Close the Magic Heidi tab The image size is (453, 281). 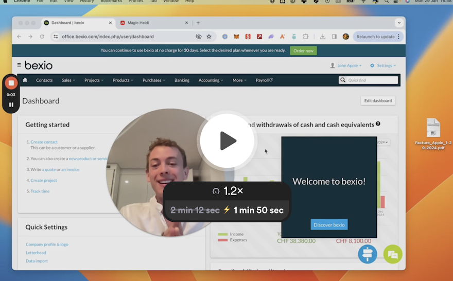tap(186, 23)
